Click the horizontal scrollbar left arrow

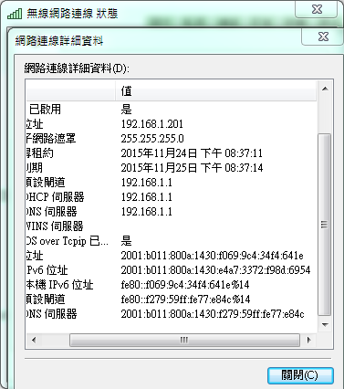(x=34, y=340)
